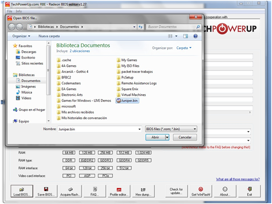Open the BIOS files type filter dropdown
272x204 pixels.
click(171, 129)
